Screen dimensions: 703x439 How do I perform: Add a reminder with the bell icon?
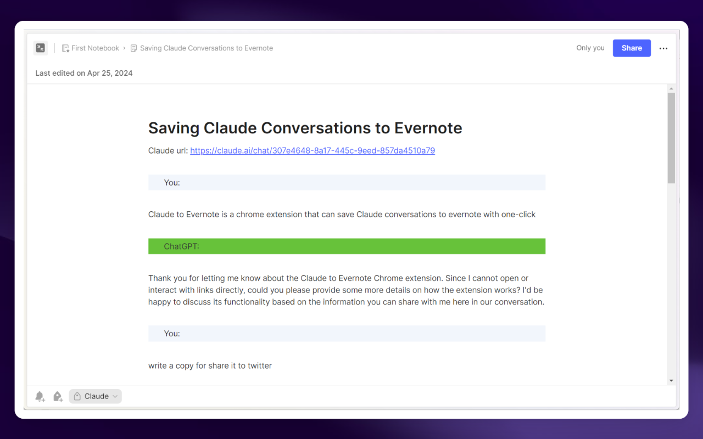(40, 396)
